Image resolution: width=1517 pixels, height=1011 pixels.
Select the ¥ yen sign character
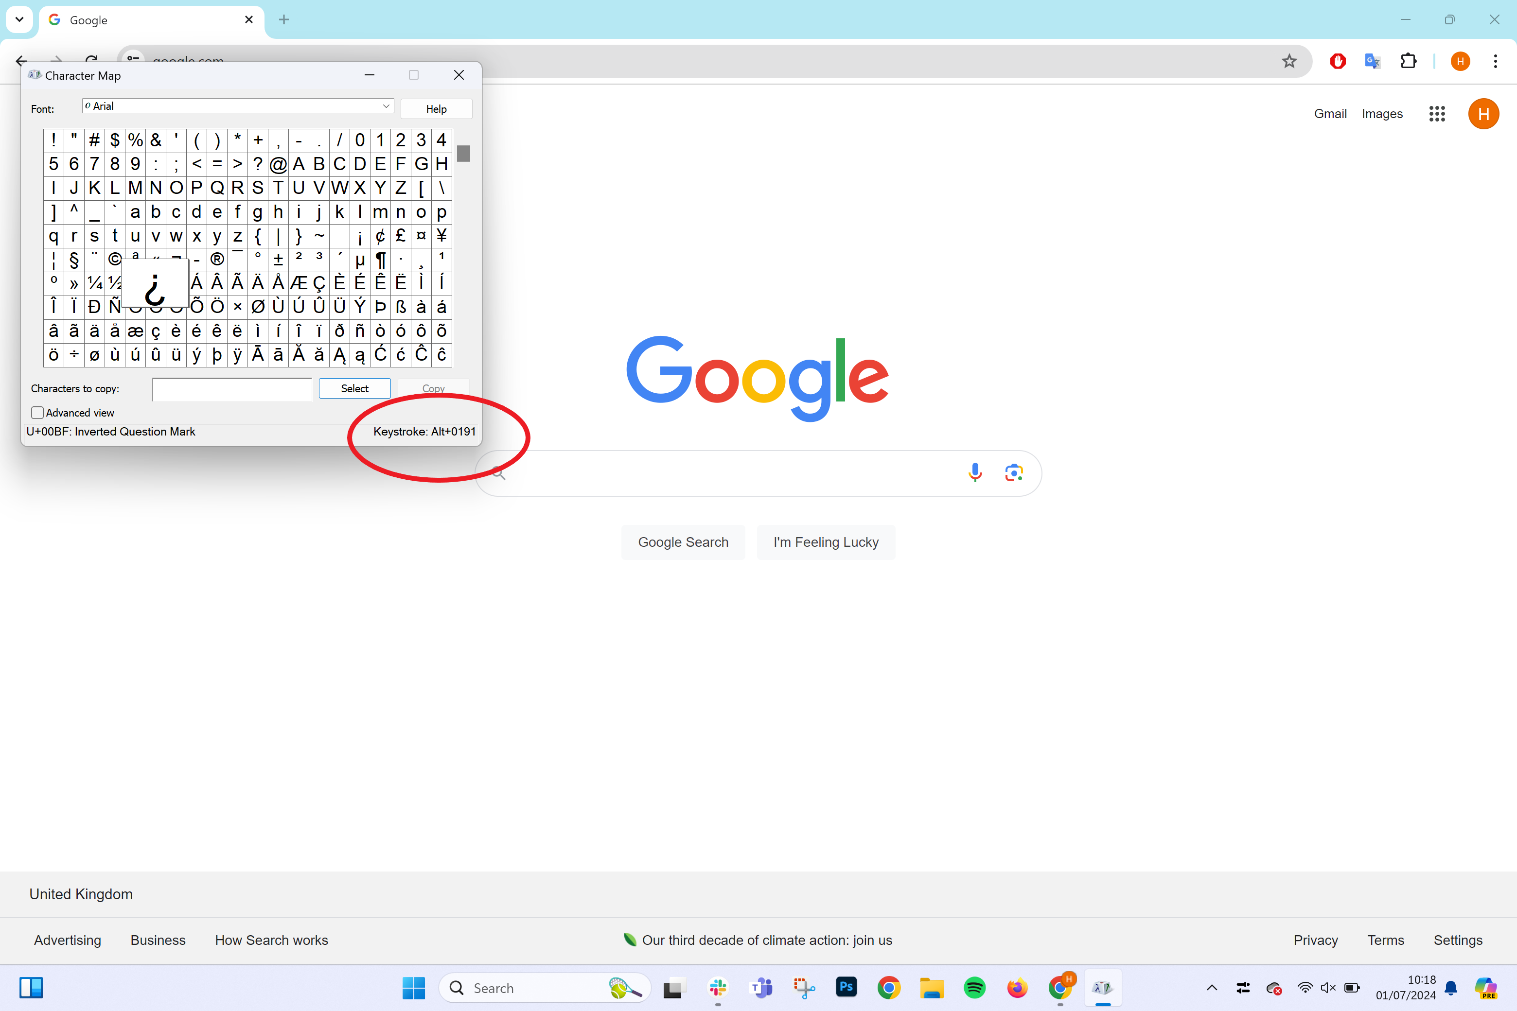[442, 235]
